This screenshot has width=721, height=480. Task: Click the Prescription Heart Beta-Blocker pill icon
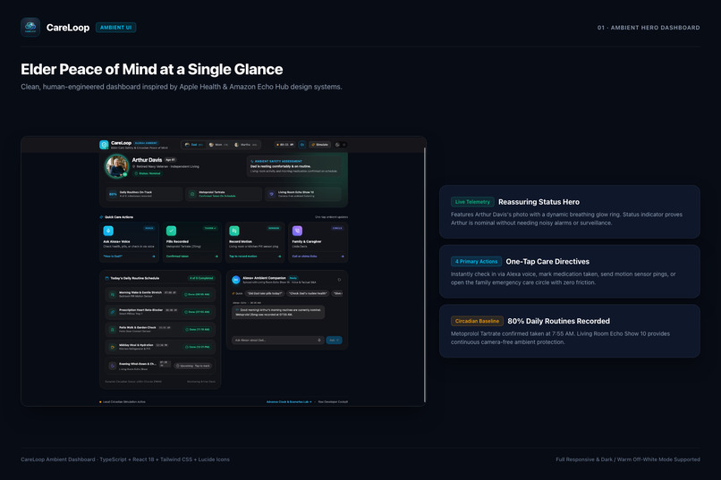(x=112, y=312)
